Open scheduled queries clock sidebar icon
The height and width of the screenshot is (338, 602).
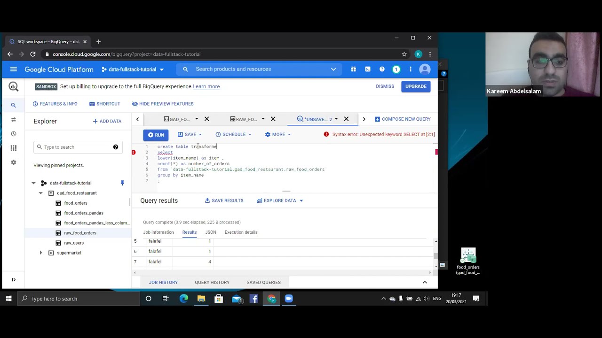pyautogui.click(x=13, y=134)
